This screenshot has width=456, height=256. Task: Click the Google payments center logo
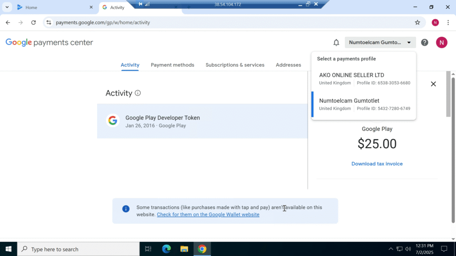pos(49,43)
